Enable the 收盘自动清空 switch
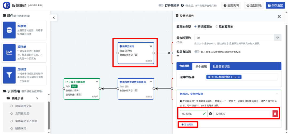 coord(197,52)
